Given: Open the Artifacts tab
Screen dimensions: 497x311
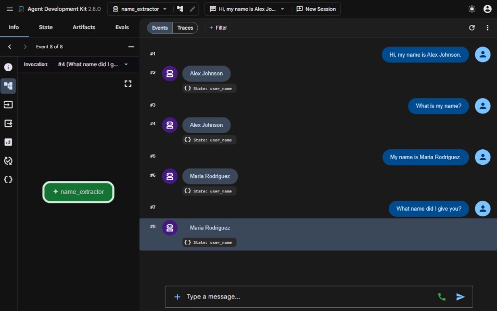Looking at the screenshot, I should [84, 27].
